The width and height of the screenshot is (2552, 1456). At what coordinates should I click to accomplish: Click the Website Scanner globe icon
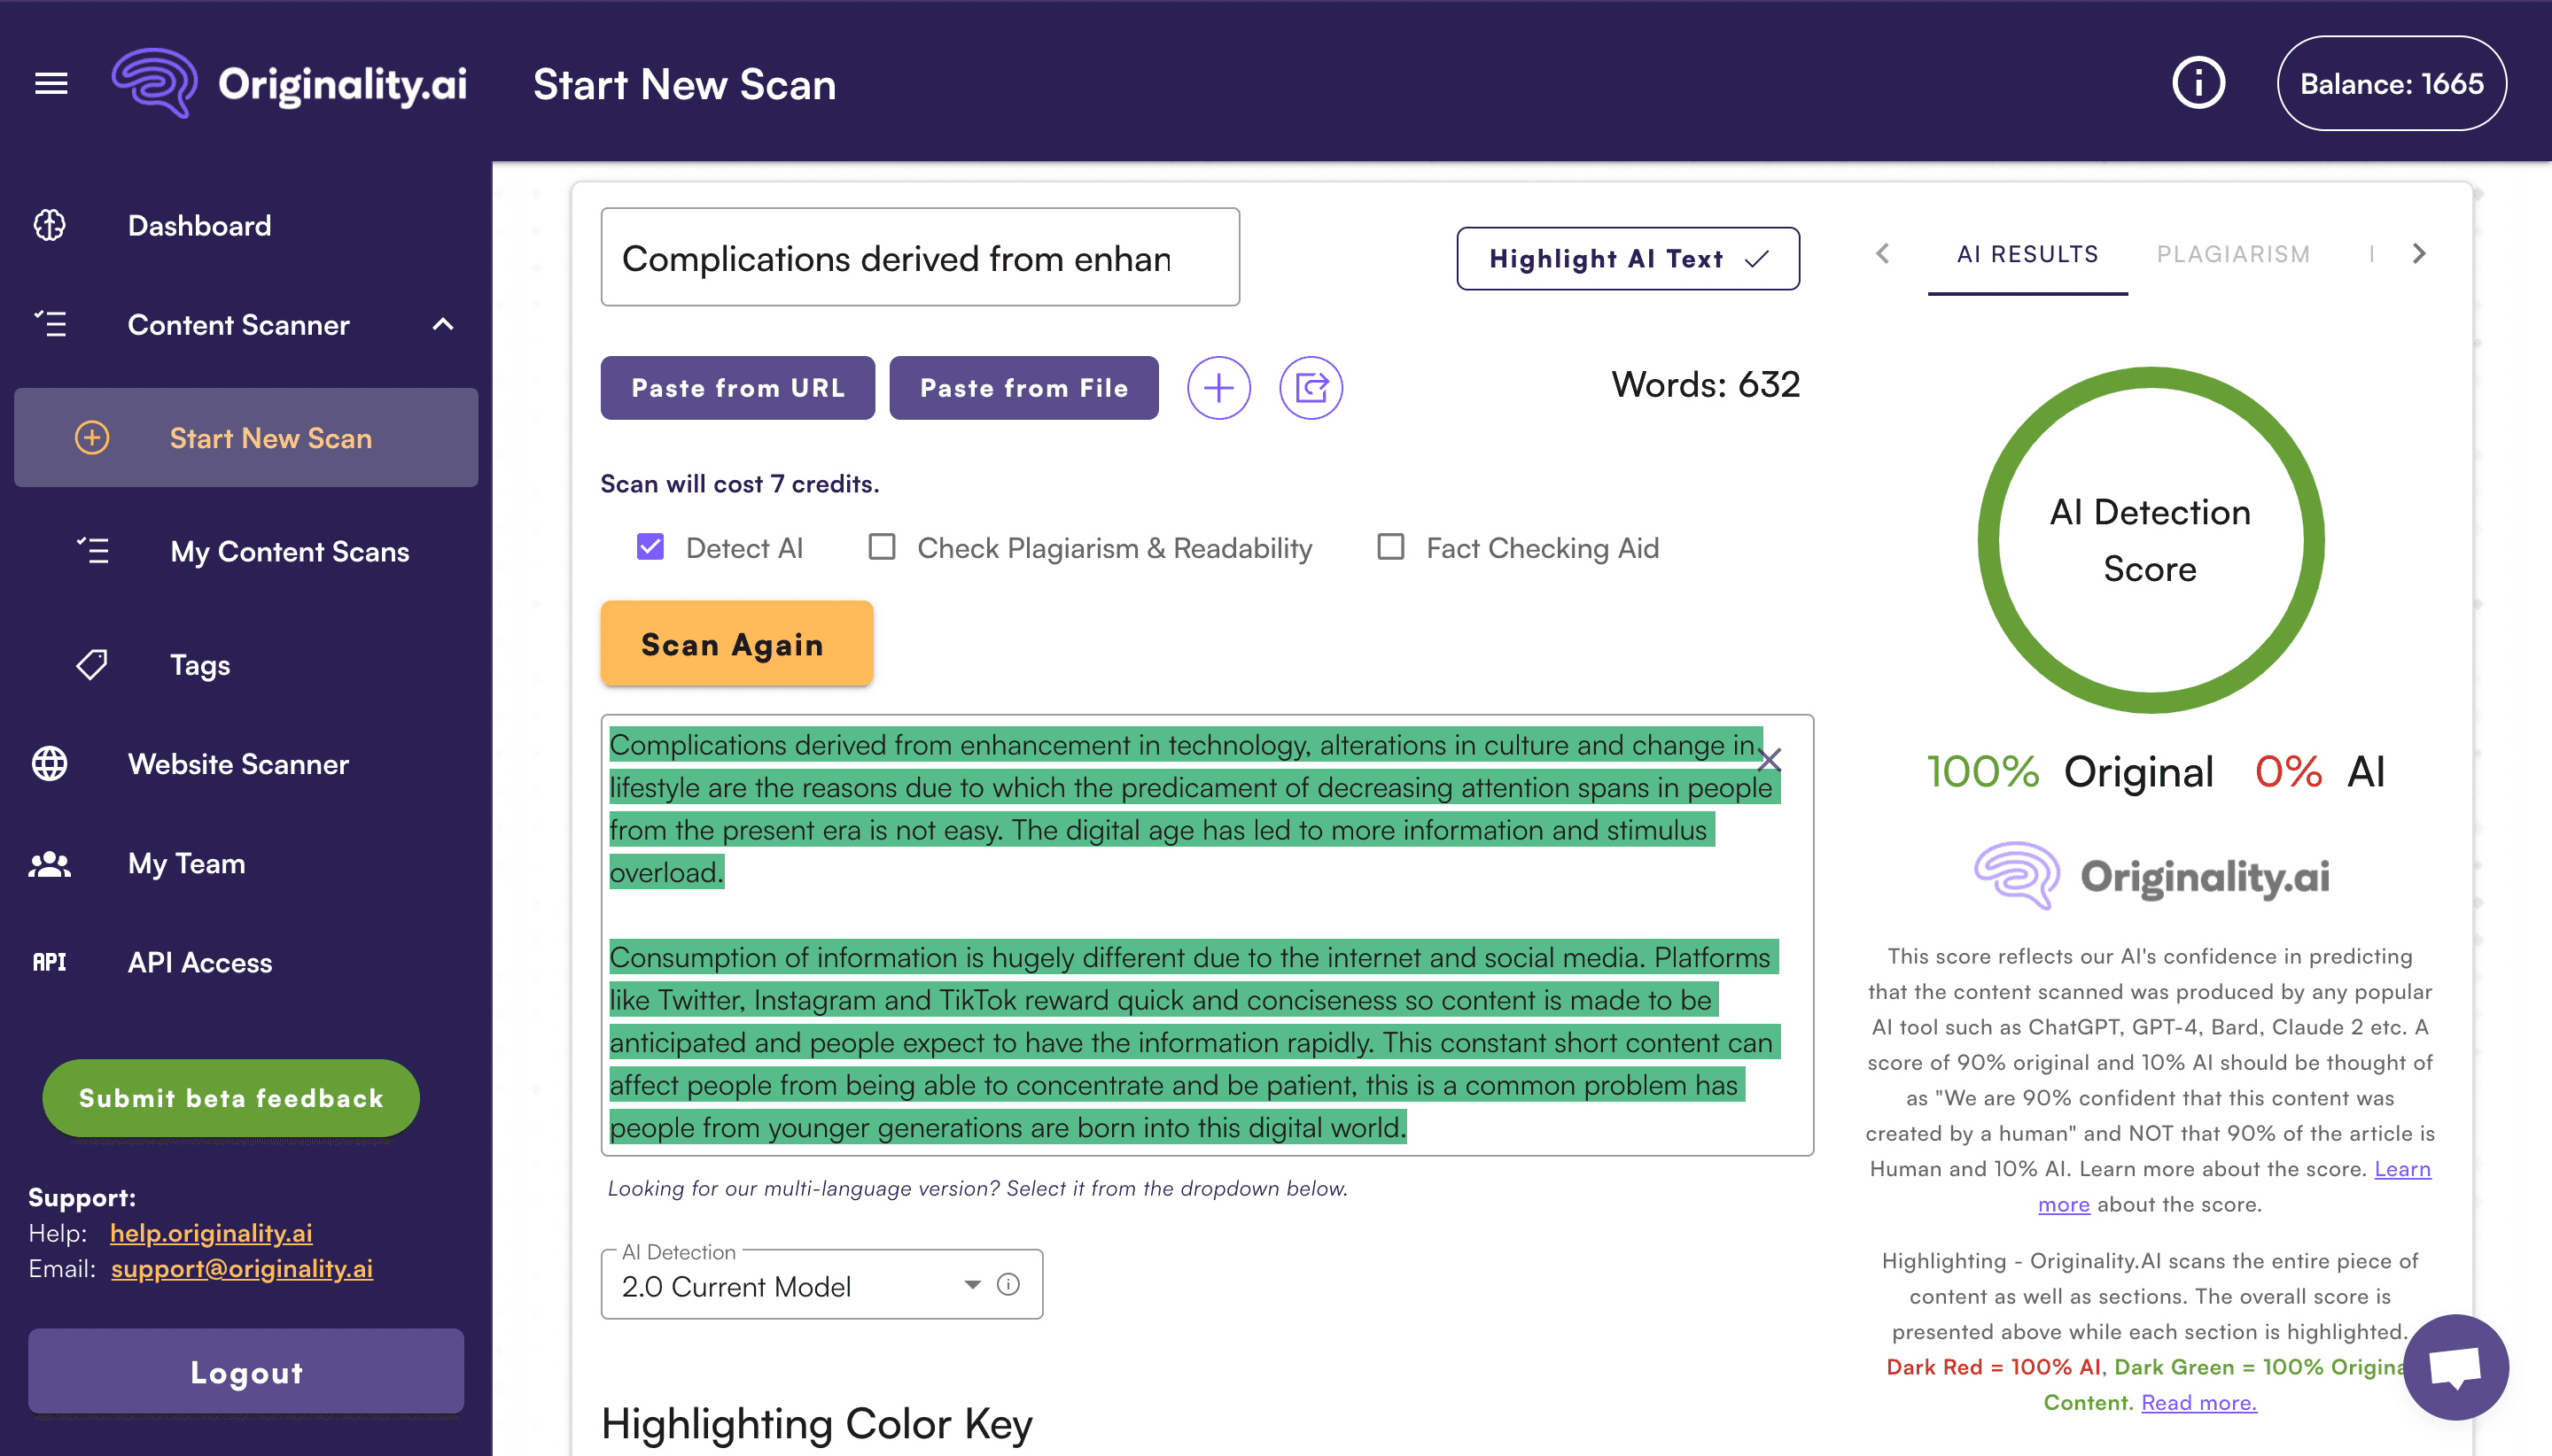tap(49, 764)
